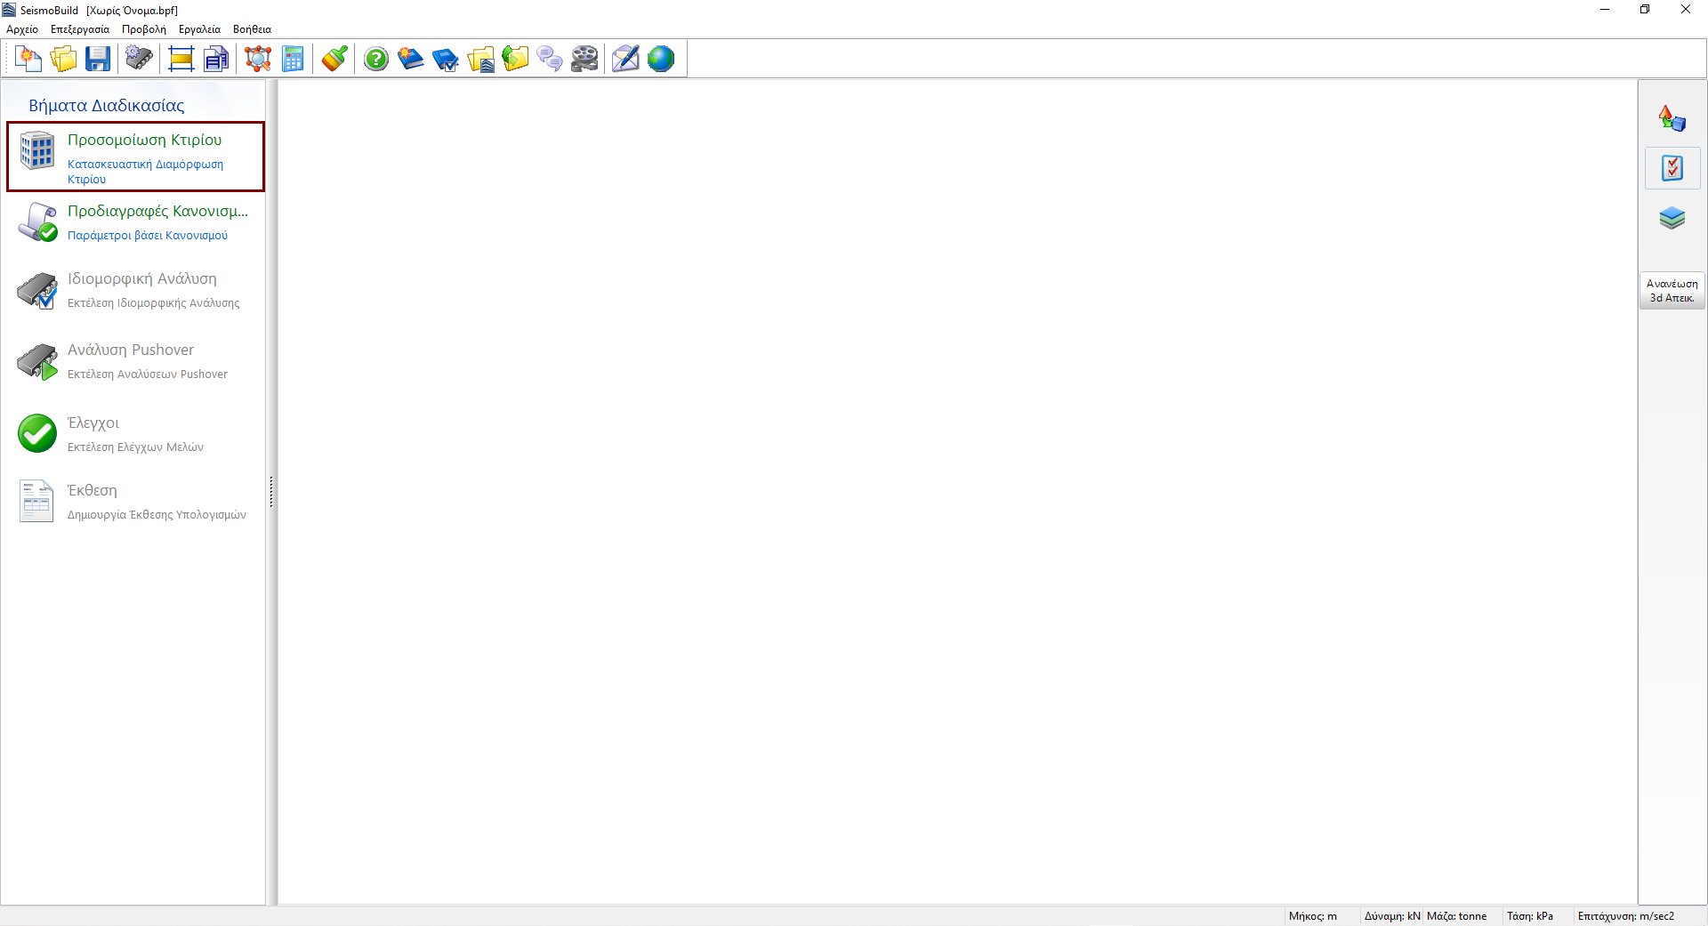Open the Προδιαγραφές Κανονισμού step

click(136, 221)
